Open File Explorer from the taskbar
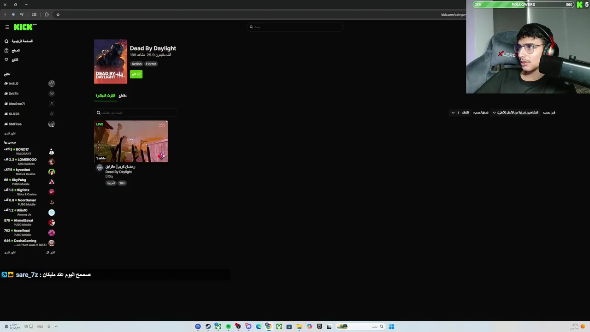The width and height of the screenshot is (590, 332). coord(299,326)
